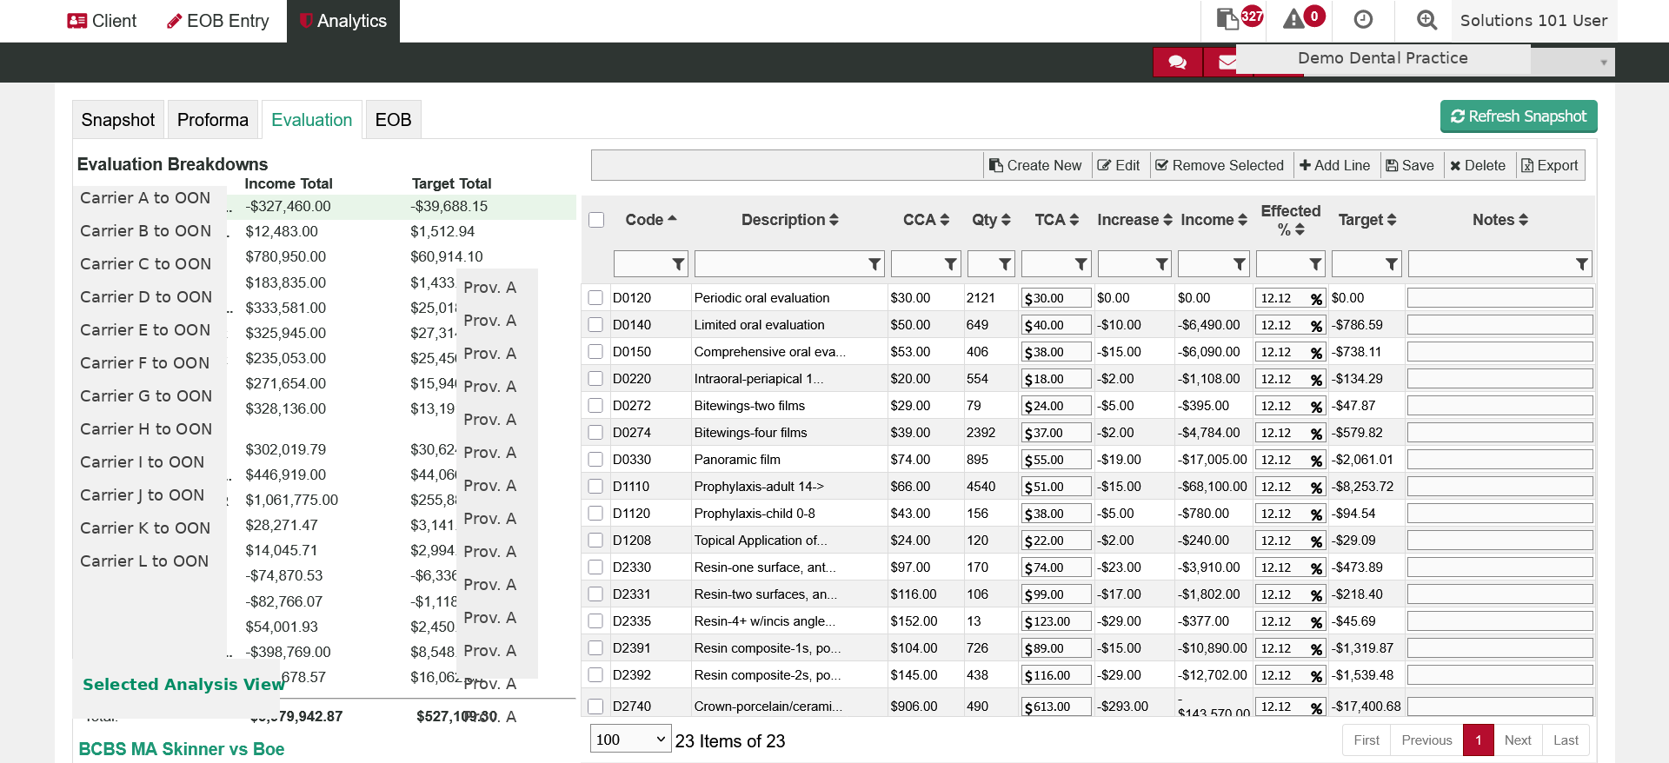The height and width of the screenshot is (763, 1669).
Task: Click the Qty column filter icon
Action: tap(1005, 264)
